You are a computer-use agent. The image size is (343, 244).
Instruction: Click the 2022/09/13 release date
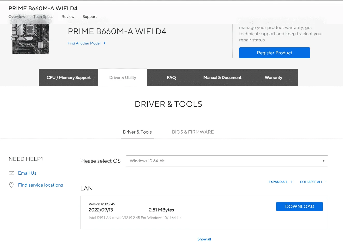tap(101, 210)
